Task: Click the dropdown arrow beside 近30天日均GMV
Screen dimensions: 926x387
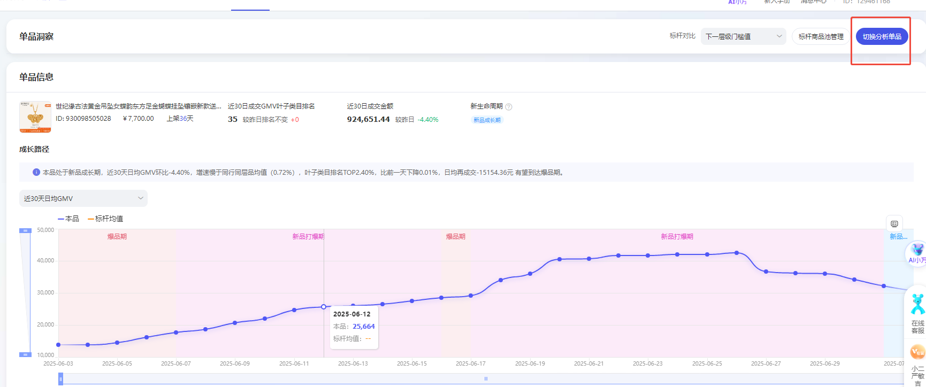Action: pyautogui.click(x=141, y=198)
